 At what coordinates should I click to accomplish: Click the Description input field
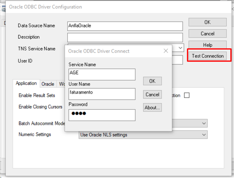(125, 38)
